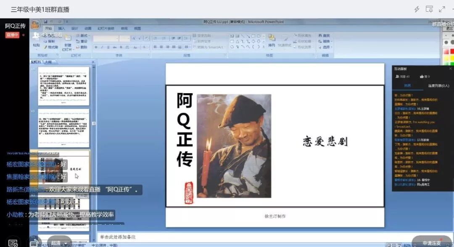Open the 视图 ribbon tab
454x247 pixels.
137,28
